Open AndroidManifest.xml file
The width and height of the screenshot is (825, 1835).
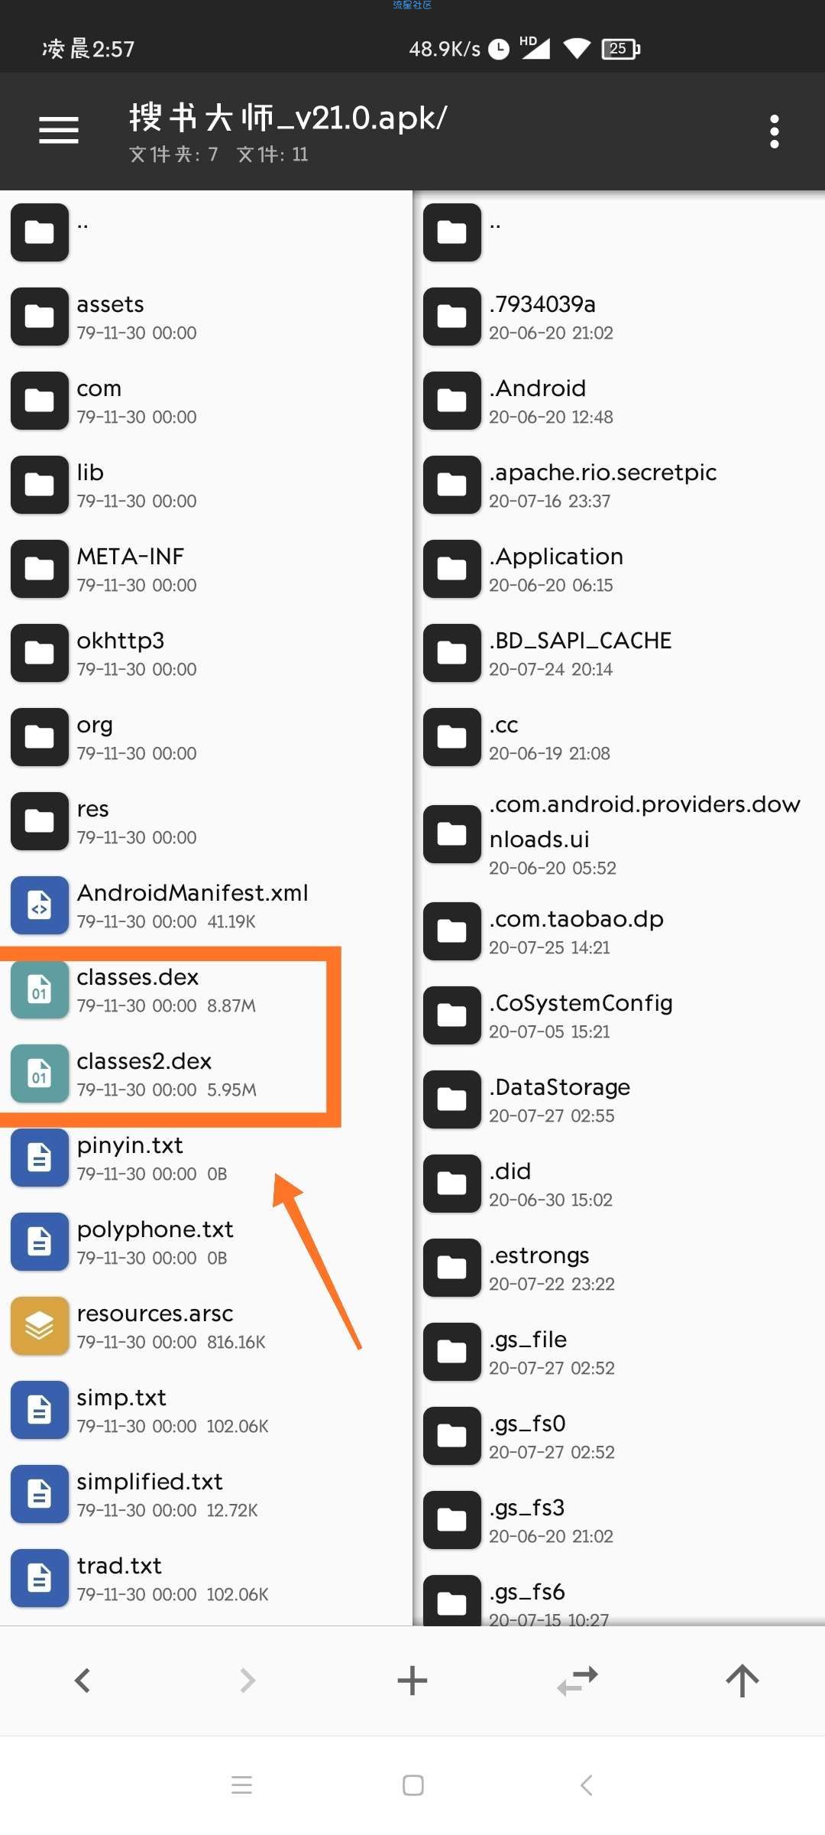coord(206,907)
